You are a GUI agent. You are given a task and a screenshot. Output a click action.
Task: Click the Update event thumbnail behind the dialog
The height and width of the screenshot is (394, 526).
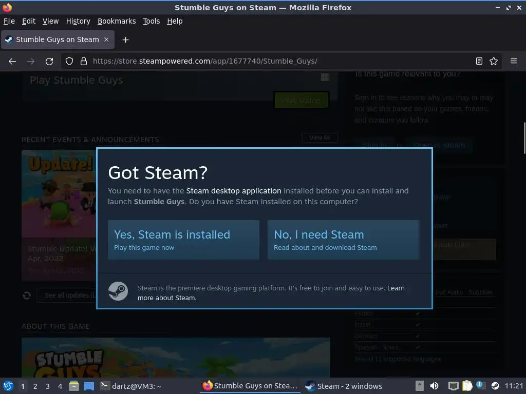tap(59, 193)
